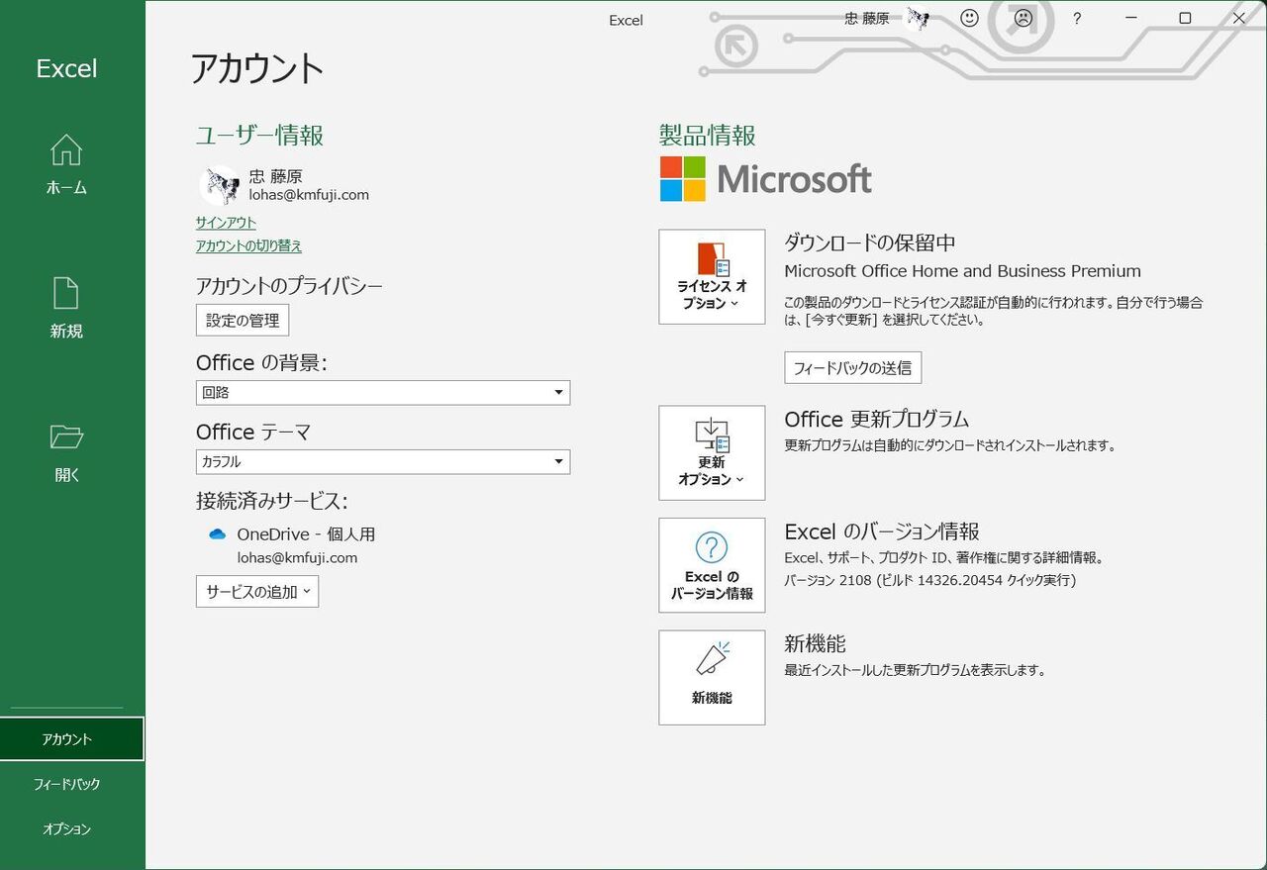Click the Microsoft logo

pos(766,179)
